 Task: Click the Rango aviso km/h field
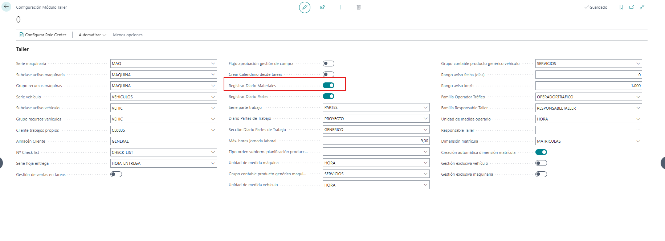point(588,86)
